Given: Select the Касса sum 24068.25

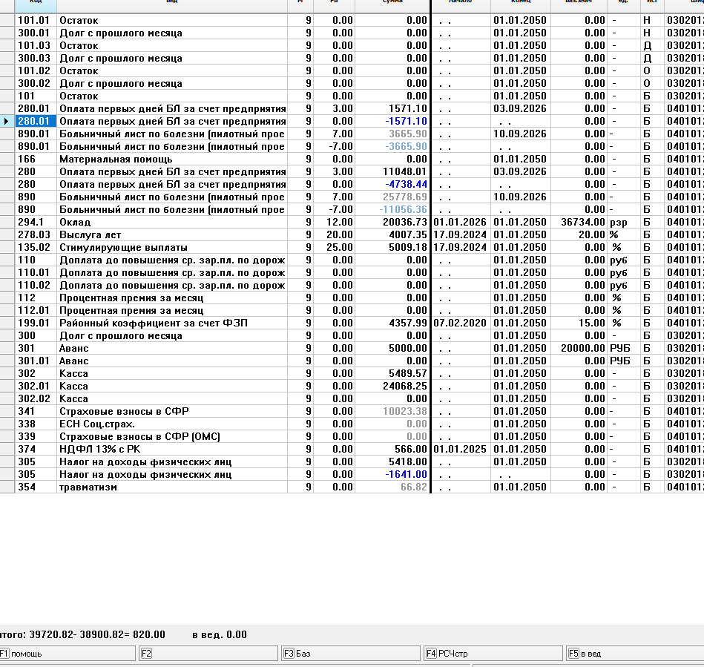Looking at the screenshot, I should pos(405,386).
